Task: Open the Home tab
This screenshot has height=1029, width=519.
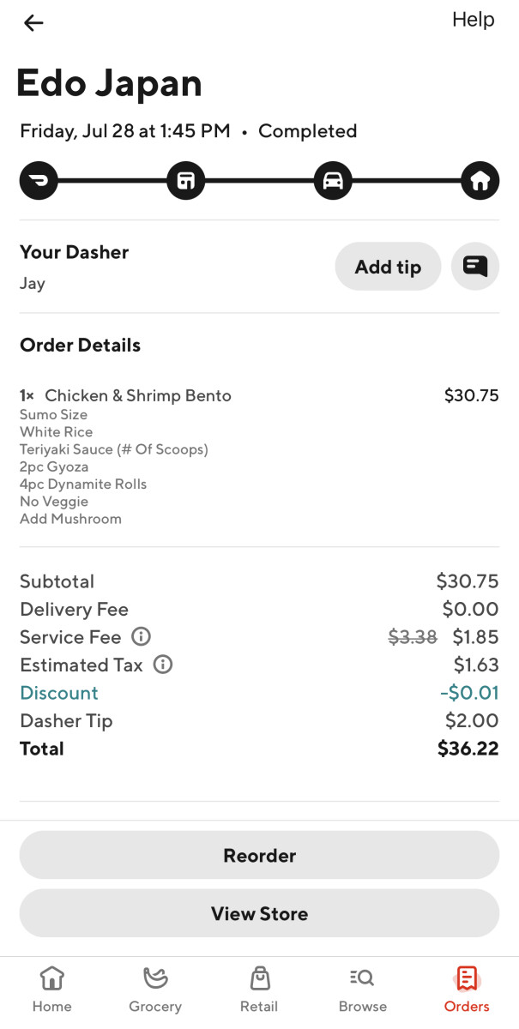Action: pyautogui.click(x=51, y=989)
